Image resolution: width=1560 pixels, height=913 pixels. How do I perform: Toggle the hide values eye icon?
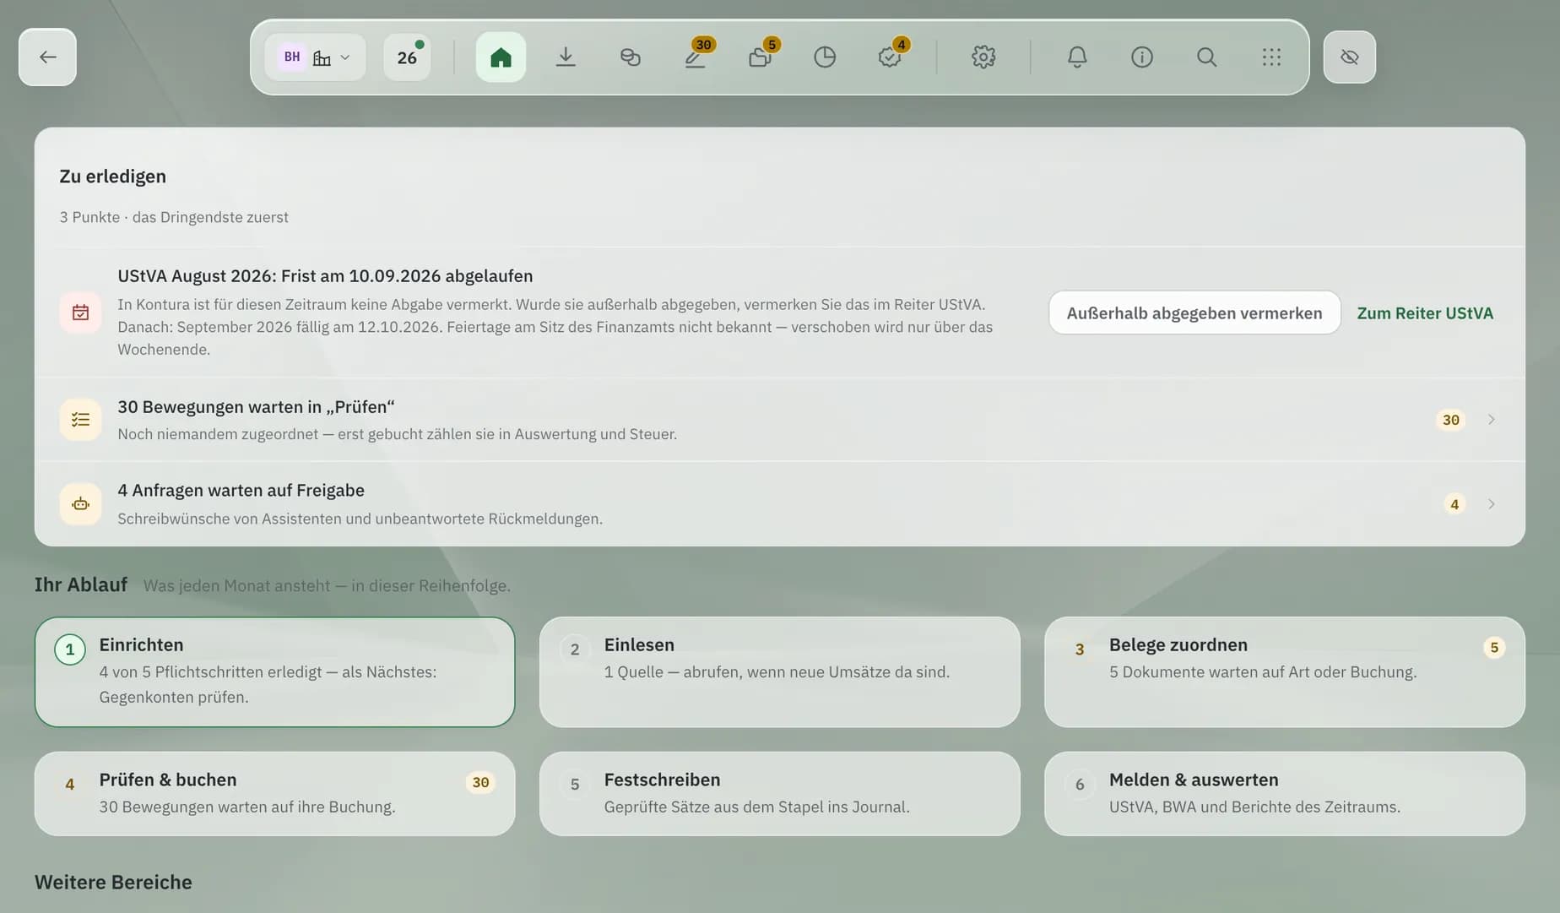(x=1350, y=57)
